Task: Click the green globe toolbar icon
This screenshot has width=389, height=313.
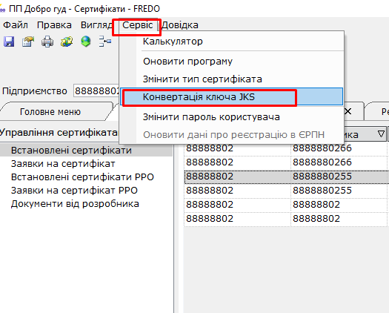Action: (86, 42)
